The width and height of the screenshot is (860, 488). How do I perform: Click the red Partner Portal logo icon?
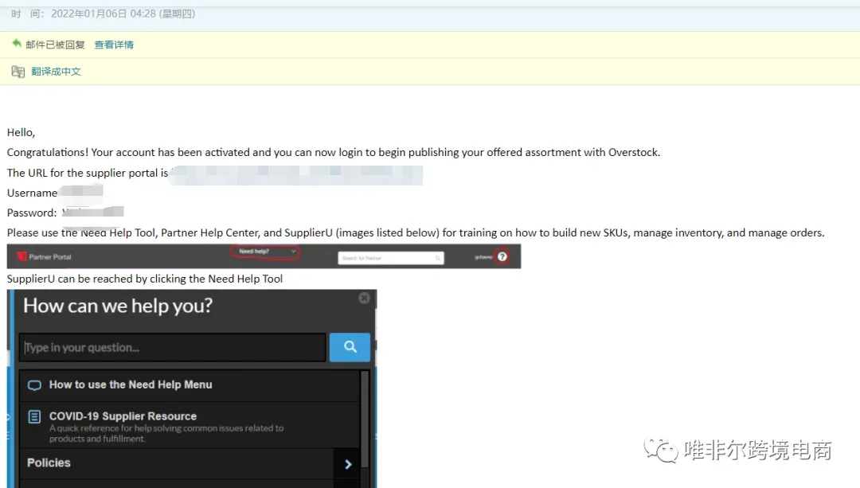tap(22, 256)
